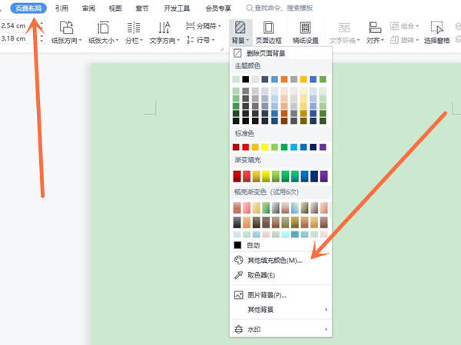
Task: Open the eyedropper 取色器 tool
Action: pos(260,274)
